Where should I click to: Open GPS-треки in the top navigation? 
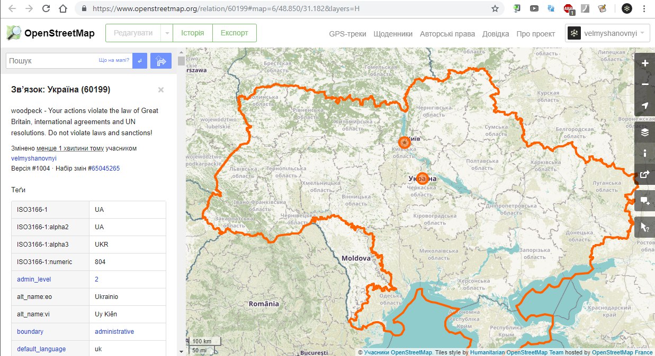tap(347, 33)
